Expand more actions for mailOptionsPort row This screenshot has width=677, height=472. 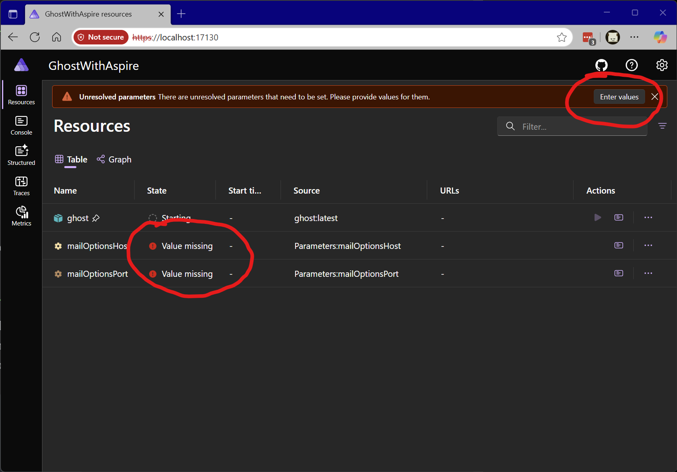[x=648, y=273]
